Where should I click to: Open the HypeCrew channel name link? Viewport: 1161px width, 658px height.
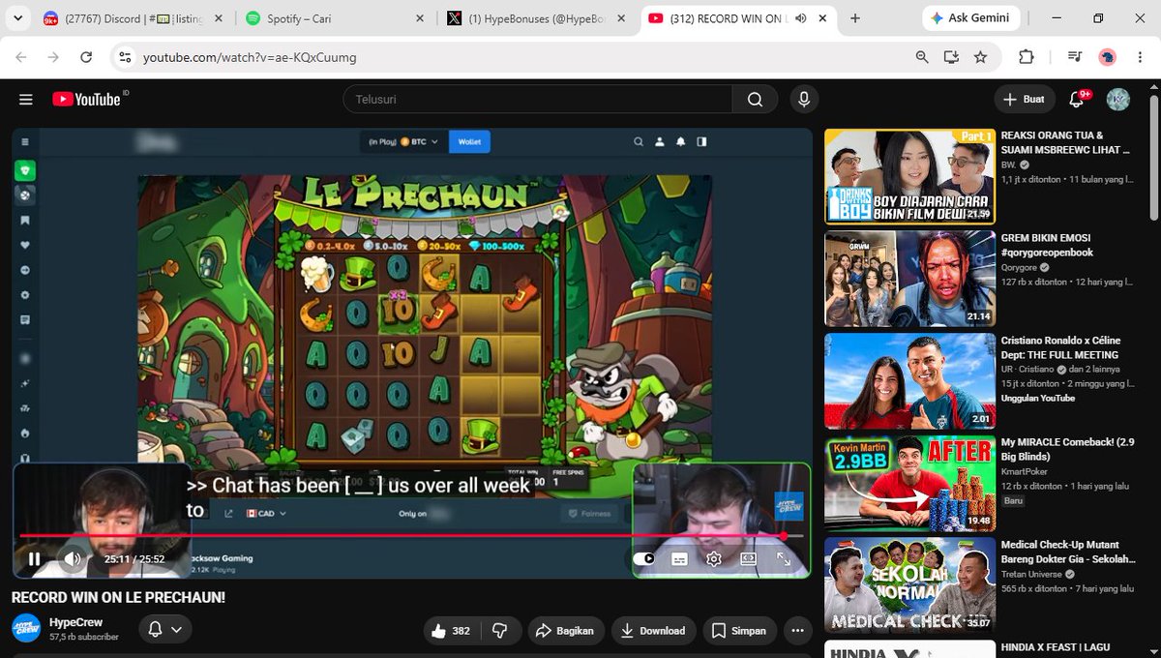(75, 622)
